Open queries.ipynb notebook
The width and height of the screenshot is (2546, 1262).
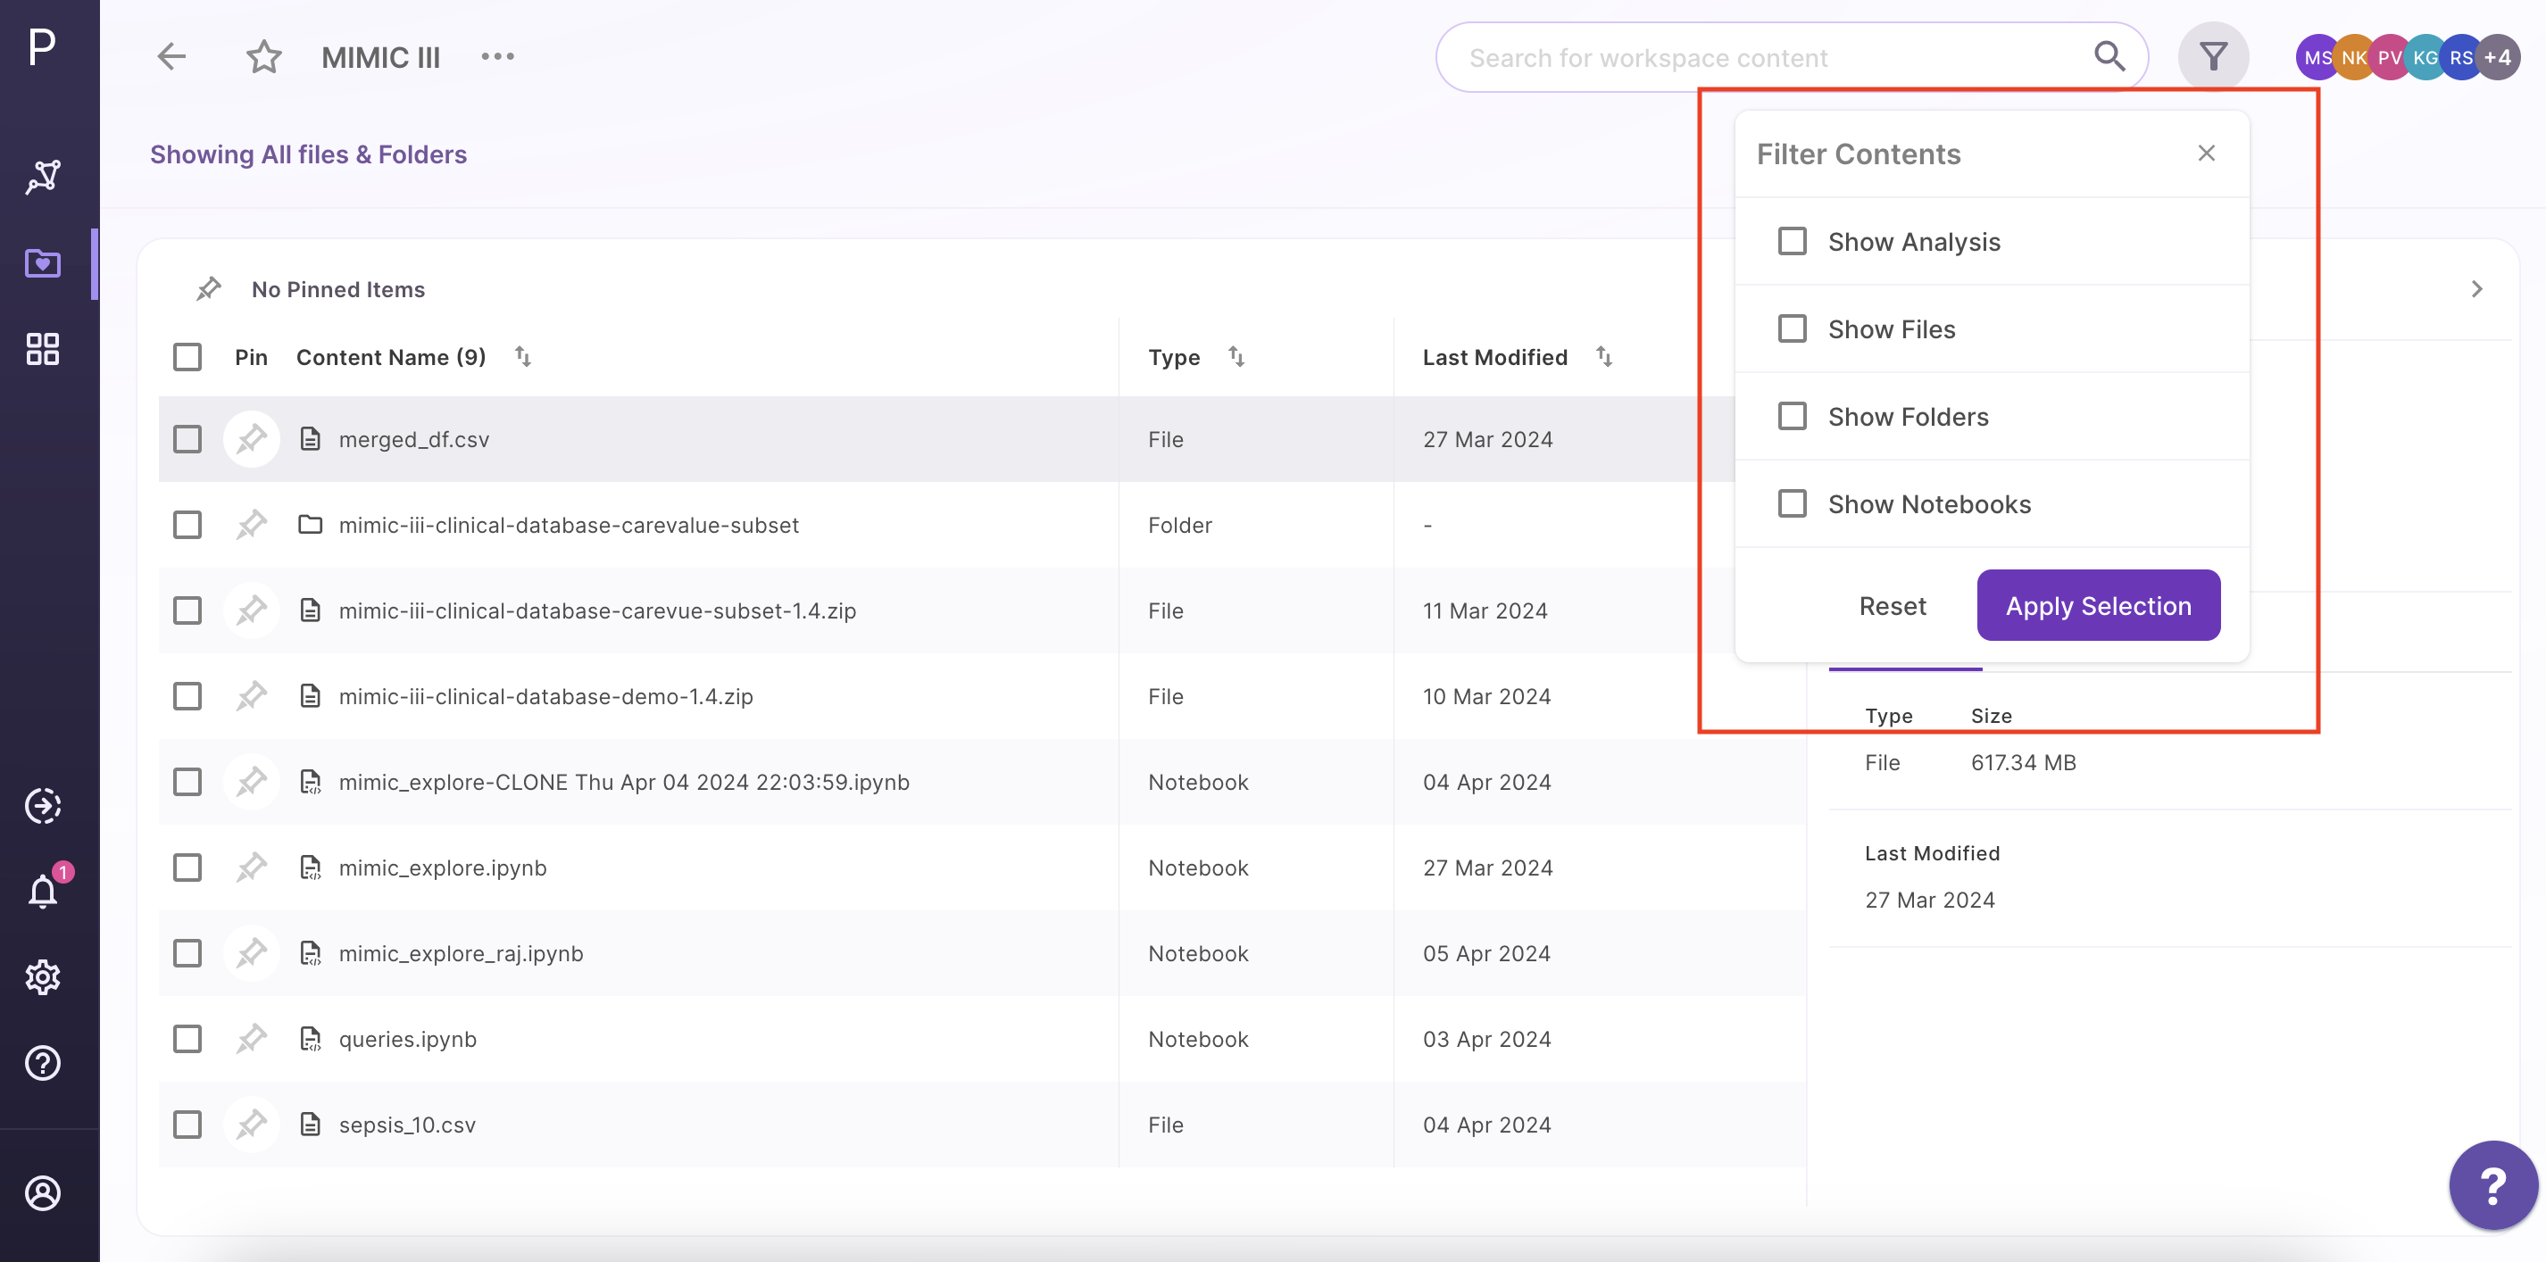tap(407, 1039)
